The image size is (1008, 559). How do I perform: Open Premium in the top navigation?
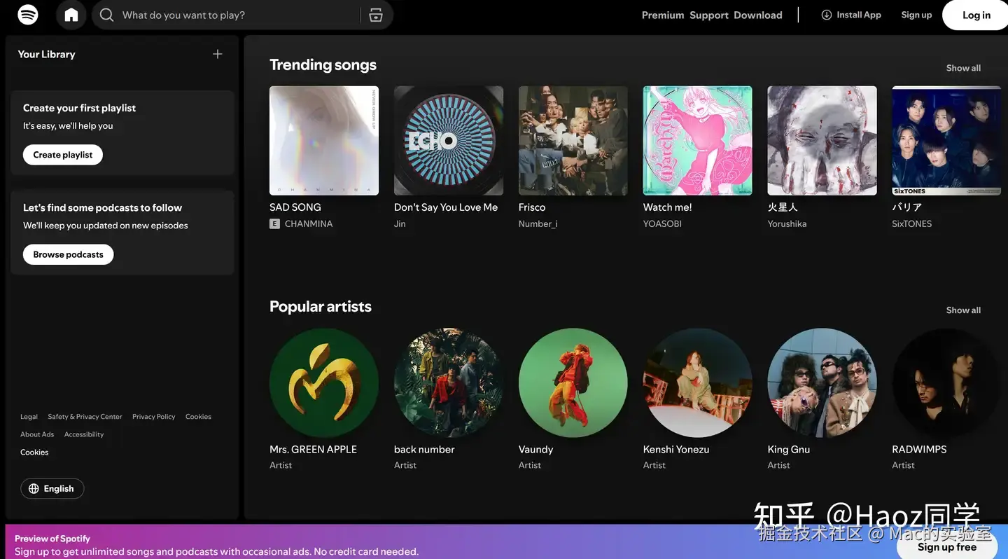(663, 15)
